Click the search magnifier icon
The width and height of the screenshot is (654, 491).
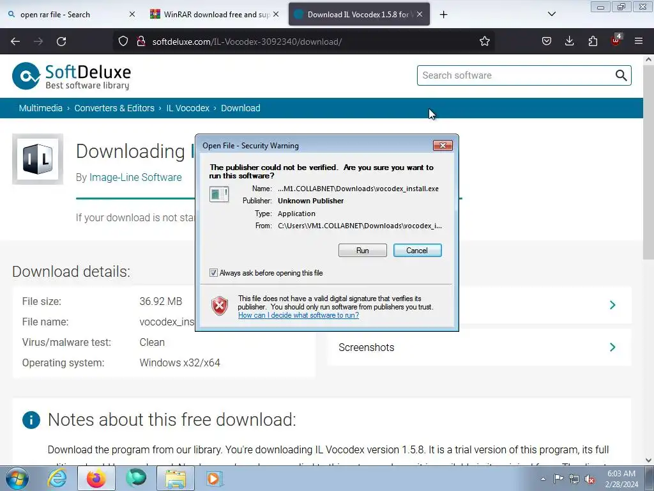pos(621,75)
